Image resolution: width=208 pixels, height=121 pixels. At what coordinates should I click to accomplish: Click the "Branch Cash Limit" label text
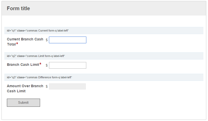tap(23, 65)
